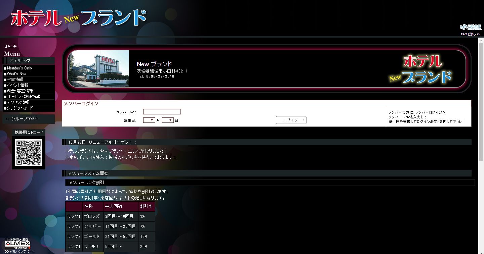Click the 茨城県結城市小田林302-1 address text
Screen dimensions: 484x254
[162, 71]
